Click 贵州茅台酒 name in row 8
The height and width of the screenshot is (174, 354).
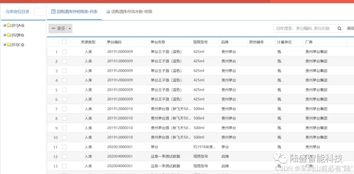(171, 118)
